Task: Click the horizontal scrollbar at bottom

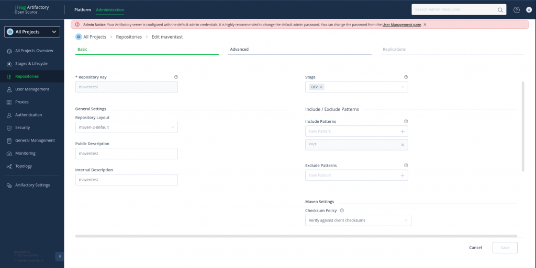Action: 296,236
